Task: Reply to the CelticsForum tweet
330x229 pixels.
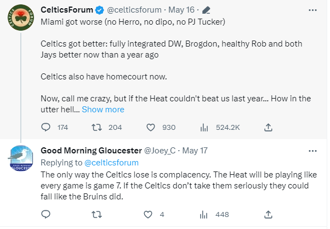Action: coord(46,127)
